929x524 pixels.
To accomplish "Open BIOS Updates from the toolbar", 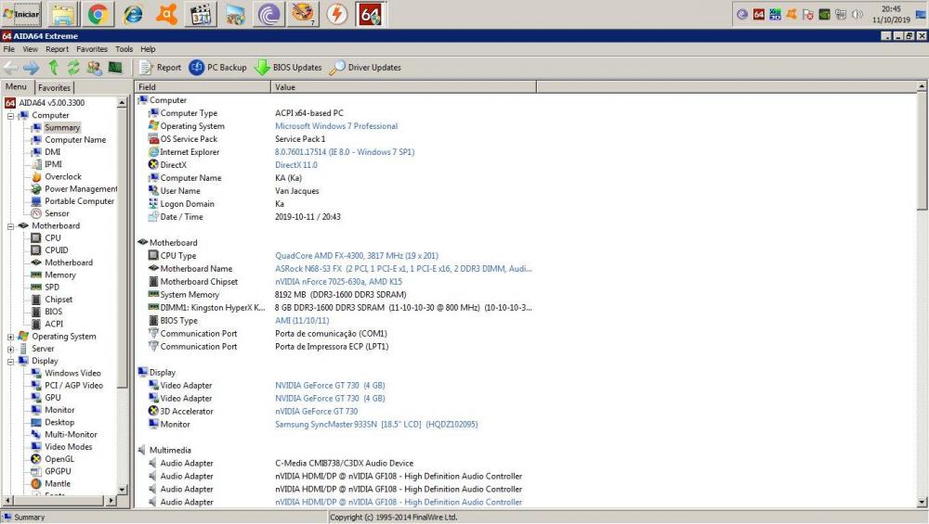I will (288, 68).
